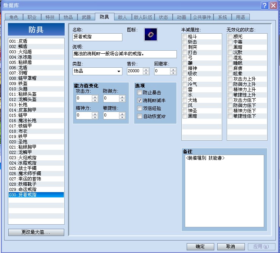This screenshot has height=253, width=280.
Task: Select 030:贤者戒指 highlighted row
Action: (36, 195)
